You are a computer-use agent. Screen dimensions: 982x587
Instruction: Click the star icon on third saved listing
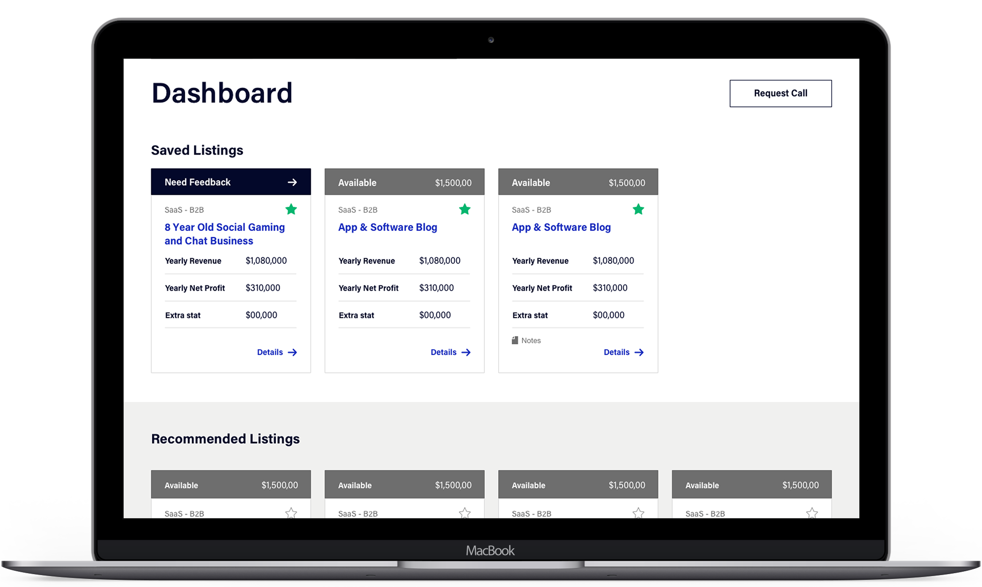(x=639, y=209)
